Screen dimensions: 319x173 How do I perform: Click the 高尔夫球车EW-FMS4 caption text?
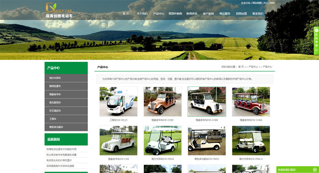click(x=162, y=159)
